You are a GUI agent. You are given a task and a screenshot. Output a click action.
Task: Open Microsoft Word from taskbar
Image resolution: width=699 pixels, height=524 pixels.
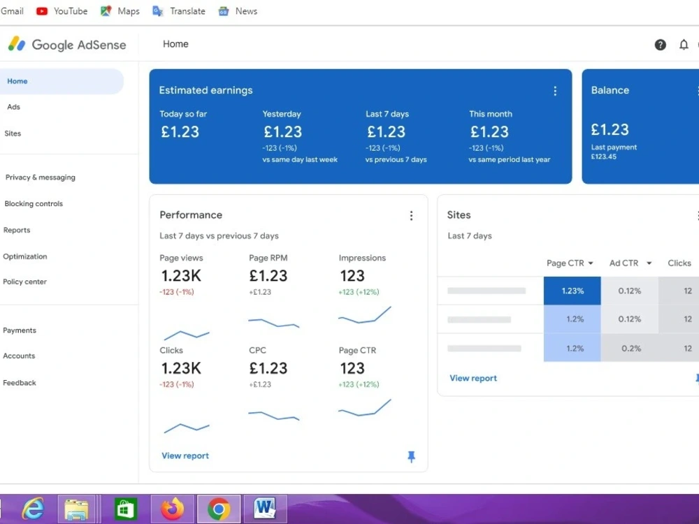pos(265,509)
